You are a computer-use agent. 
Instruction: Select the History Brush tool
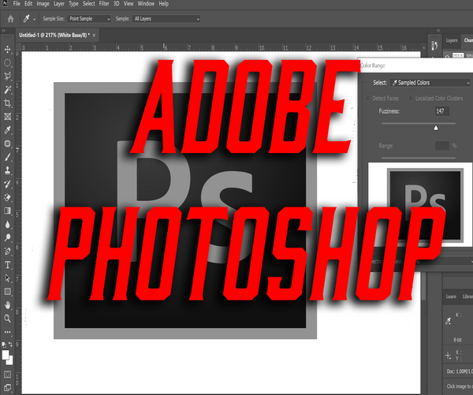(8, 184)
